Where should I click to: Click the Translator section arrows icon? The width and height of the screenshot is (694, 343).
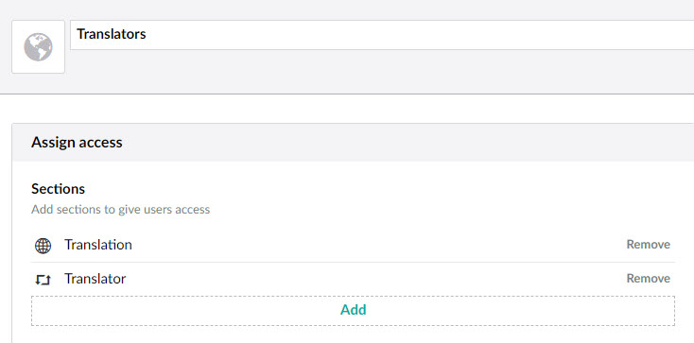[43, 280]
